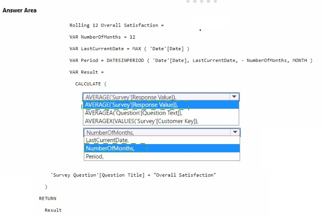The height and width of the screenshot is (217, 323).
Task: Click the RETURN keyword
Action: click(x=47, y=198)
